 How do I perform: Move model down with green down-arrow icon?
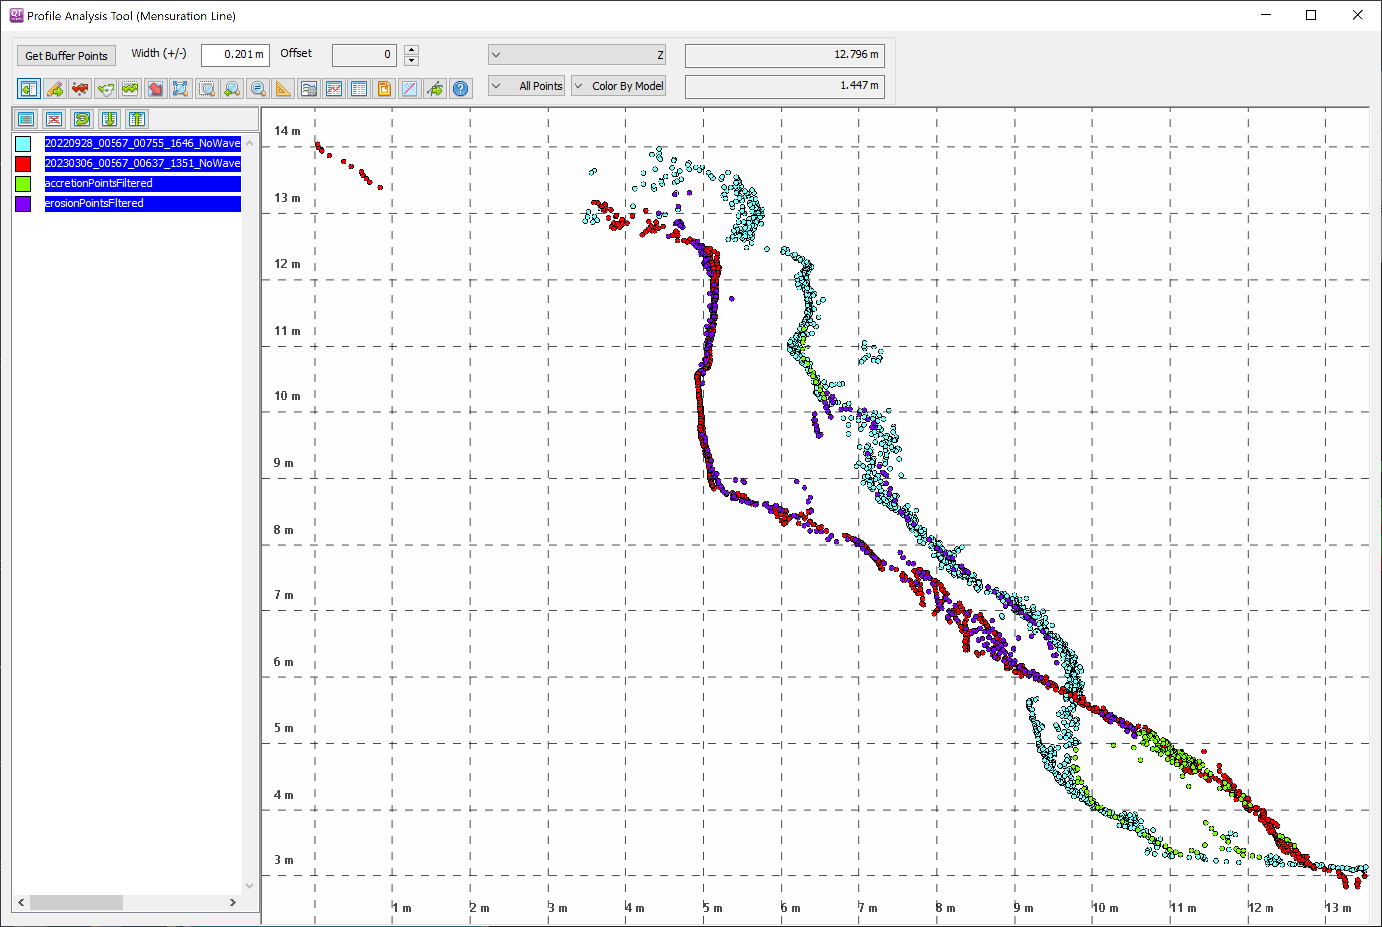[110, 119]
